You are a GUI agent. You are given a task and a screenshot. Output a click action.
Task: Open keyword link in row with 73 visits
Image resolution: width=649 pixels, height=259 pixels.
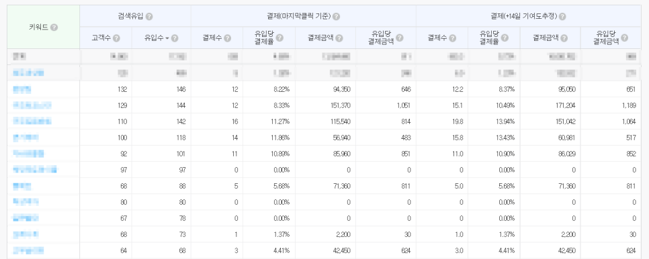(26, 234)
